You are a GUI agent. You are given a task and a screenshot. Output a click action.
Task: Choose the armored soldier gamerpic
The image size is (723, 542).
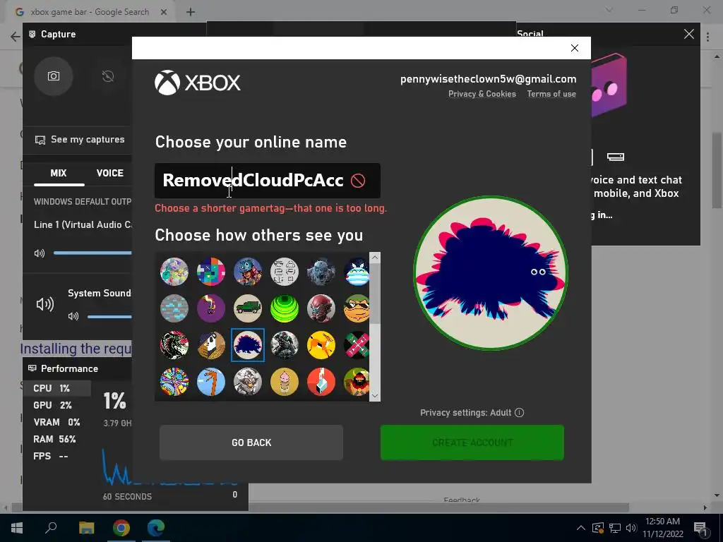[285, 345]
